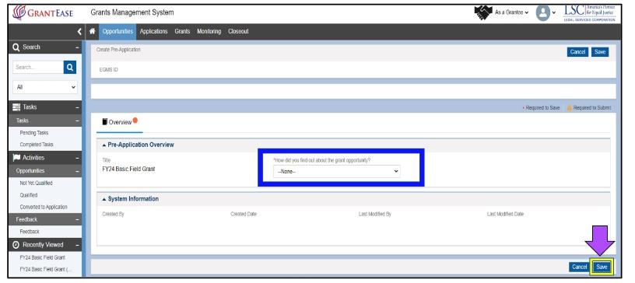Image resolution: width=635 pixels, height=283 pixels.
Task: Click the Activities panel header
Action: [x=45, y=158]
